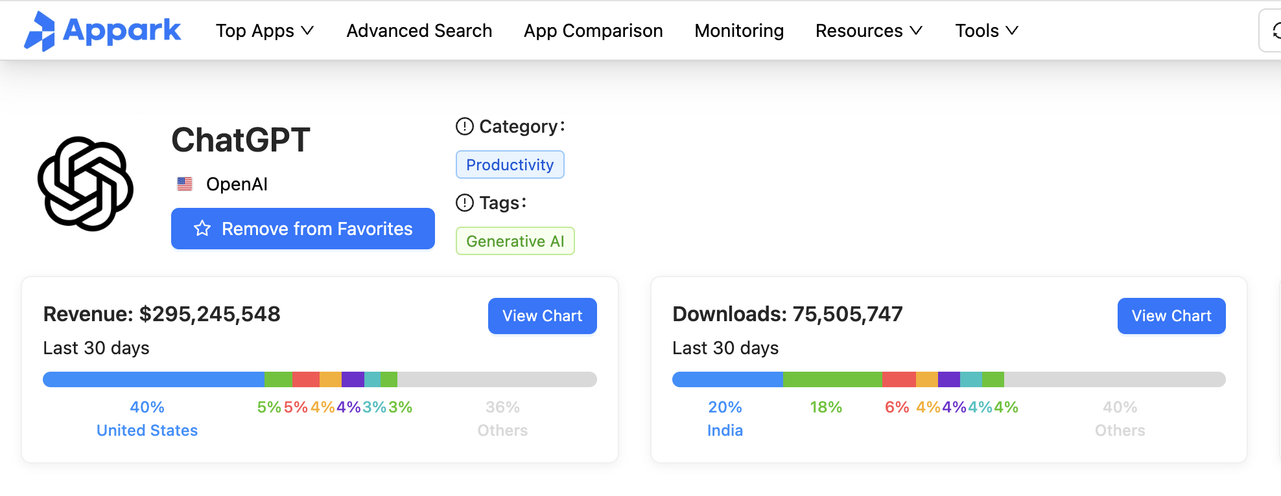1281x496 pixels.
Task: Click the info icon beside Tags
Action: [465, 203]
